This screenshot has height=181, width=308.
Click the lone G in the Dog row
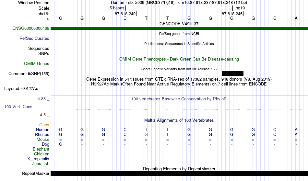(x=61, y=144)
